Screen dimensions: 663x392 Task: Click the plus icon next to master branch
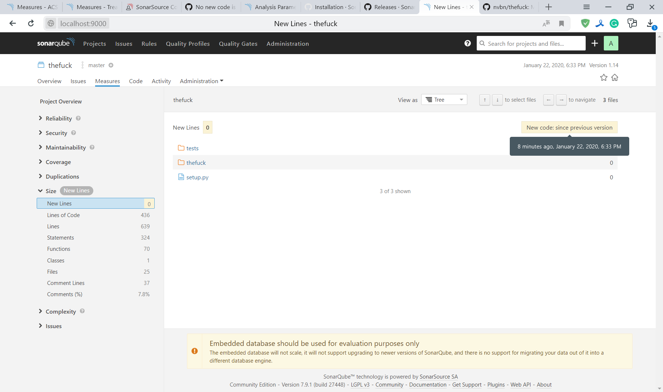pyautogui.click(x=111, y=65)
